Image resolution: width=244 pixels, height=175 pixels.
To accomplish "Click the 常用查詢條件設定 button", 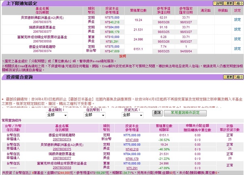I will click(185, 113).
